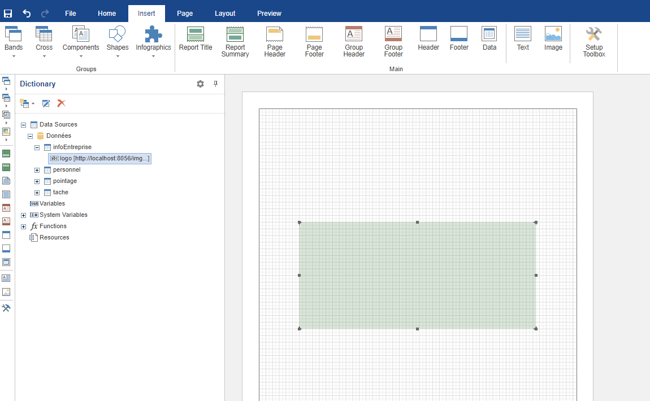
Task: Click right-middle resize handle of selected component
Action: pos(536,276)
